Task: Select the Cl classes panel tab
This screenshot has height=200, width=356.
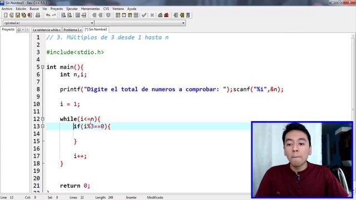Action: tap(19, 29)
